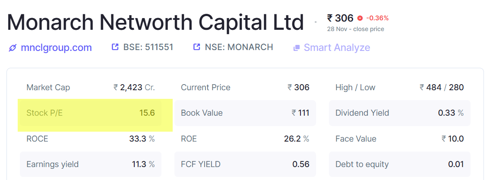
Task: Click the Monarch Networth Capital Ltd heading
Action: pos(155,22)
